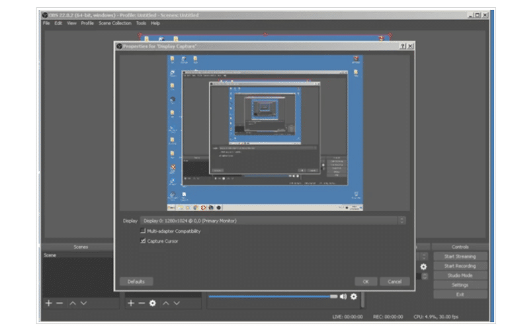508x334 pixels.
Task: Click the mixer volume slider handle
Action: (333, 296)
